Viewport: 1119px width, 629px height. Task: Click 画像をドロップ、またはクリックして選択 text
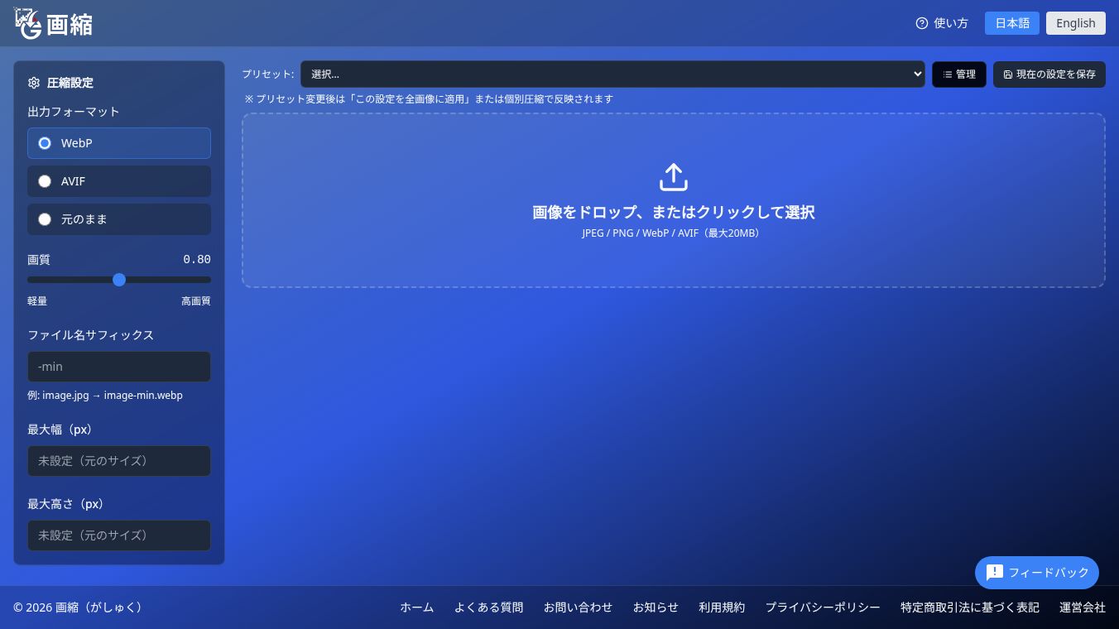coord(674,212)
